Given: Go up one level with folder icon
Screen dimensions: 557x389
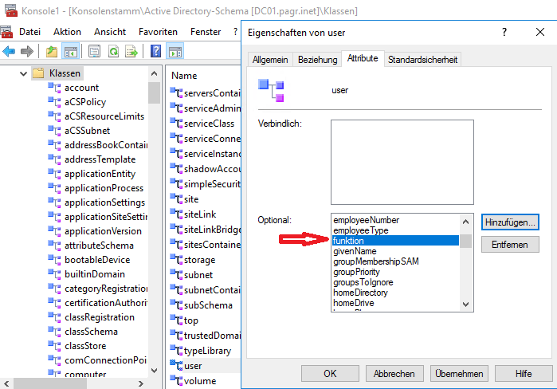Looking at the screenshot, I should coord(52,51).
